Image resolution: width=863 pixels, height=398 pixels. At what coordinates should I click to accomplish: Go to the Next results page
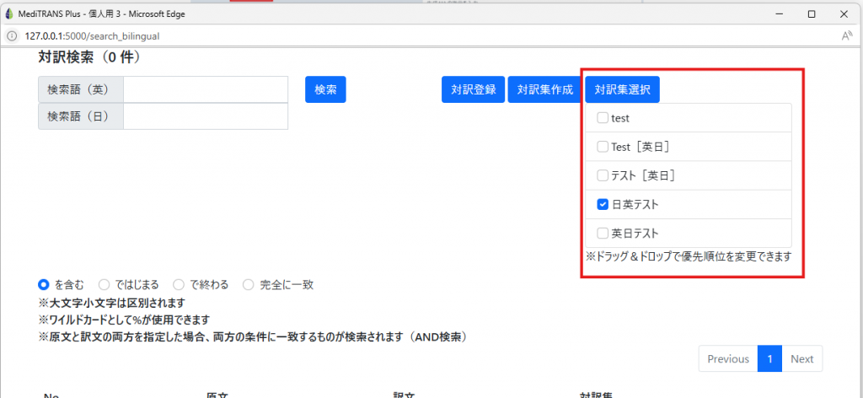[801, 359]
